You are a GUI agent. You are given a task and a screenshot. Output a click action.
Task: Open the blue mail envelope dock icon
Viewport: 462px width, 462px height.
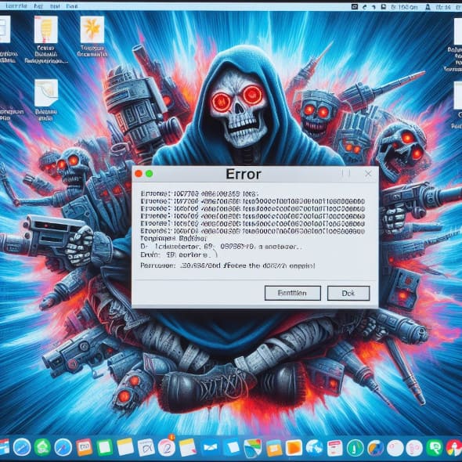210,448
